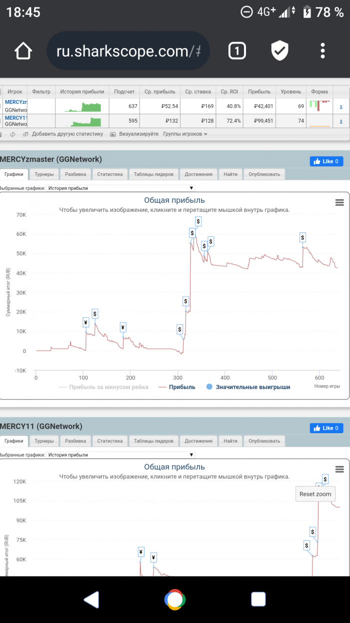
Task: Tap the ru.sharkscope.com address bar
Action: [x=128, y=51]
